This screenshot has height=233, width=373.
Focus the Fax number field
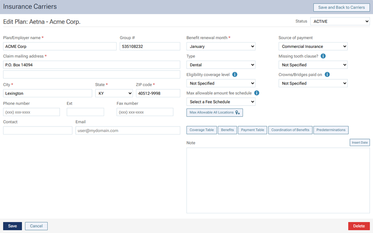click(145, 112)
